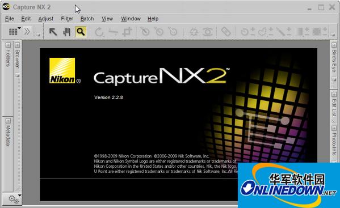Click the Folders panel tab label
This screenshot has width=340, height=208.
point(8,58)
